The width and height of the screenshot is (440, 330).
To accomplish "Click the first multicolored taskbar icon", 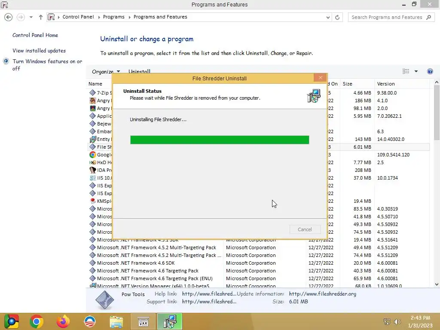I will pos(11,321).
